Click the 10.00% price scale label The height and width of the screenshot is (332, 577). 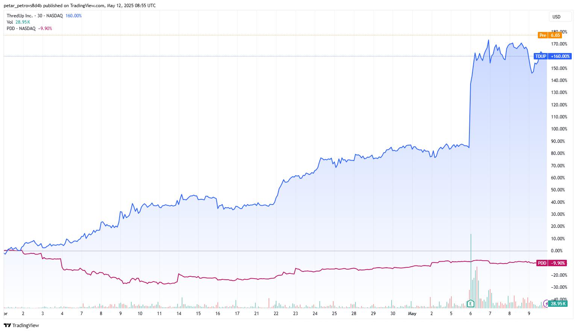point(558,239)
